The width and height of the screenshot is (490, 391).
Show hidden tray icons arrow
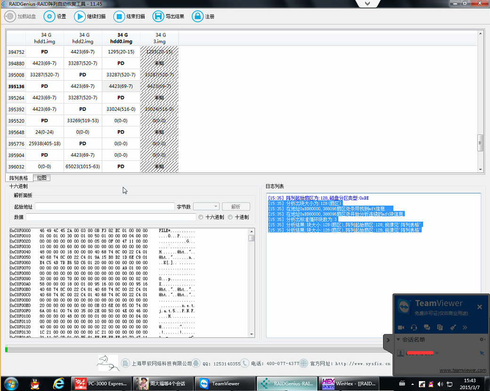pyautogui.click(x=413, y=384)
